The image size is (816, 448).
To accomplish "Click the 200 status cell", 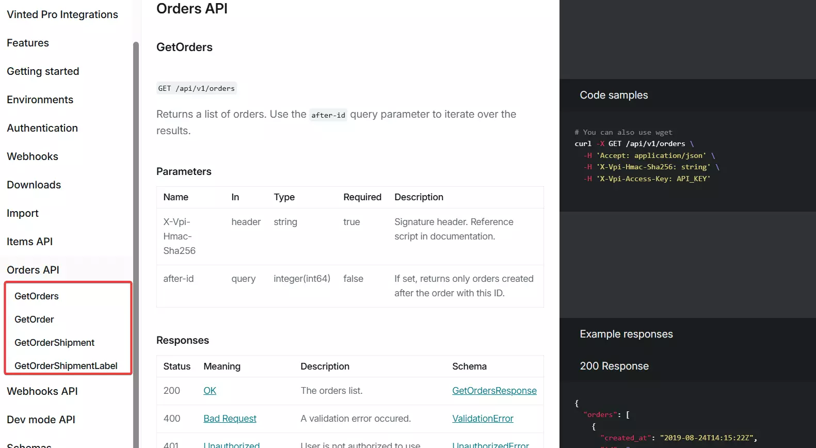I will click(172, 391).
